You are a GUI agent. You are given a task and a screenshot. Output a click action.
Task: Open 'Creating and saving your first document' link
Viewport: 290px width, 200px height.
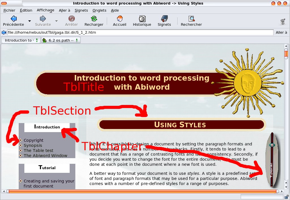pos(49,184)
